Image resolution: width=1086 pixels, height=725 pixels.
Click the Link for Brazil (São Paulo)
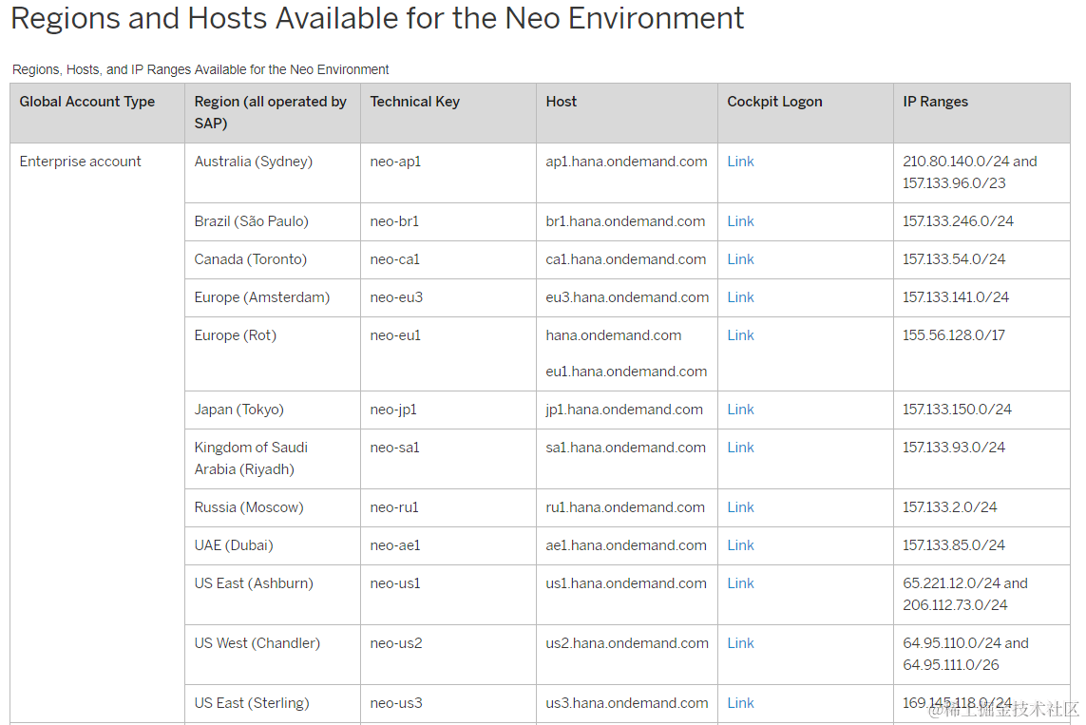click(x=740, y=221)
